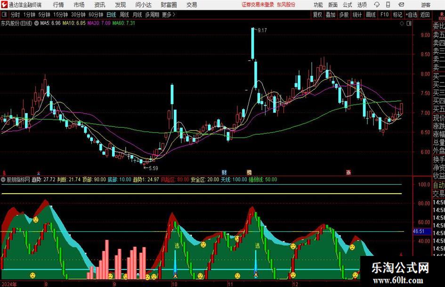The image size is (445, 287).
Task: Click the 通达信 red logo icon
Action: pos(4,5)
